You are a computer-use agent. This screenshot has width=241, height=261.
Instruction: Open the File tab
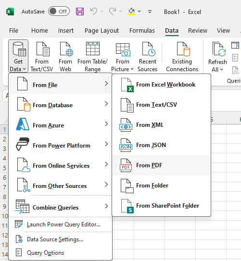[13, 31]
